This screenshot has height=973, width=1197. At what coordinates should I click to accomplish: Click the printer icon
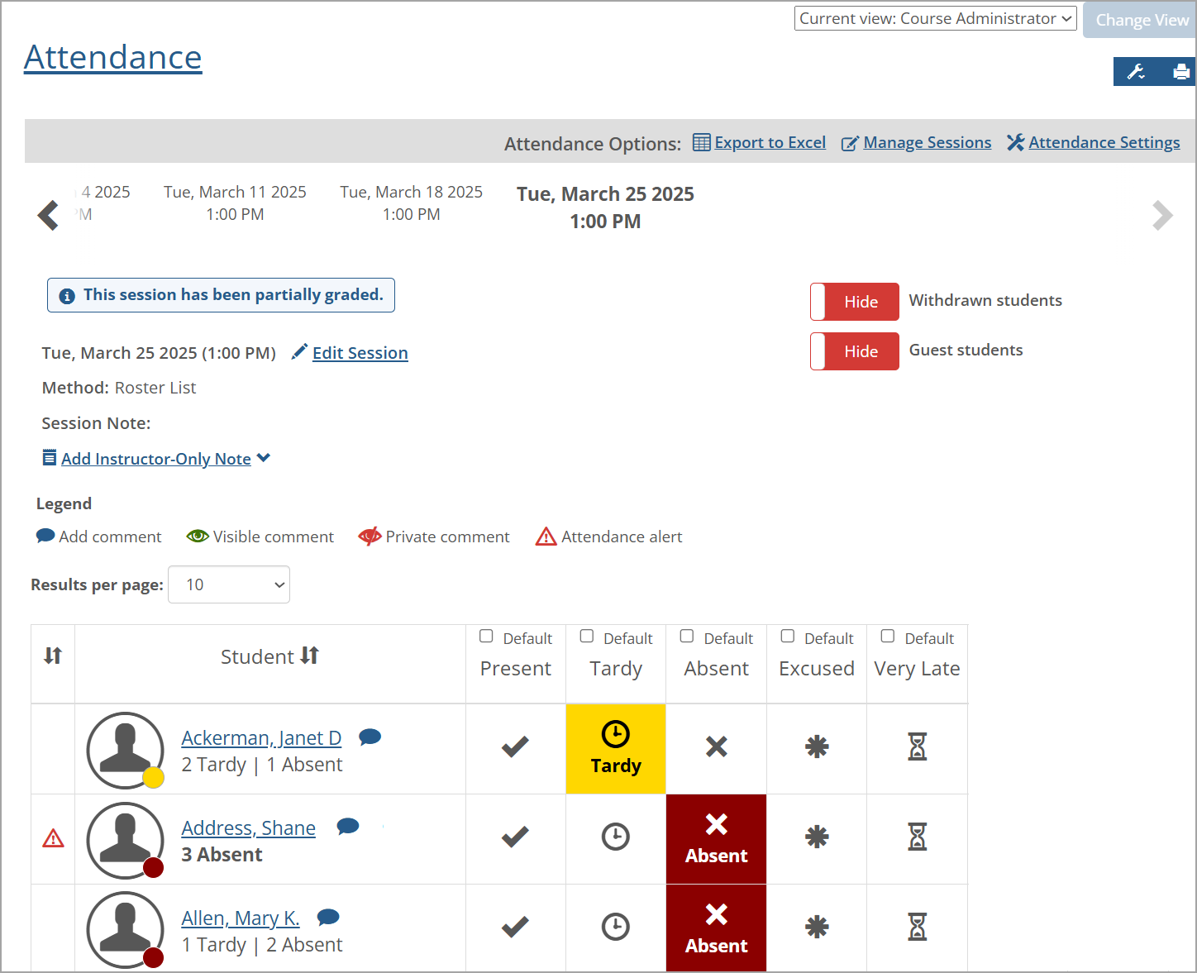pyautogui.click(x=1180, y=72)
